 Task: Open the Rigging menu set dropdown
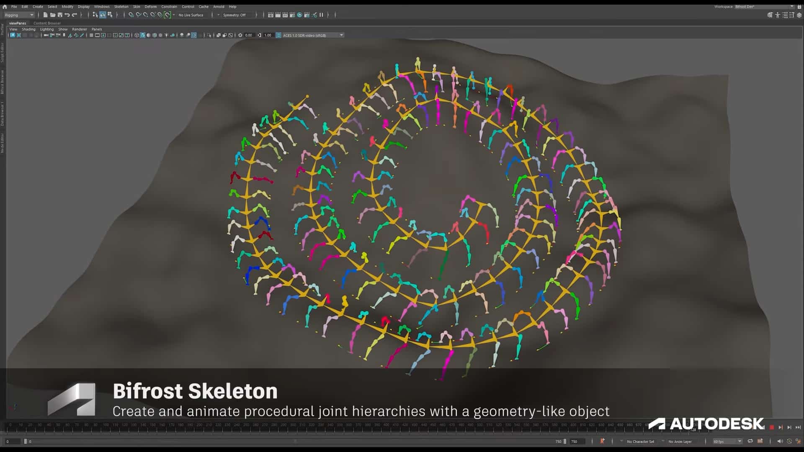19,15
